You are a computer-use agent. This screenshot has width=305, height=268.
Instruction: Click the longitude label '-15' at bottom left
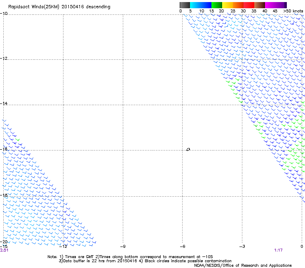click(x=4, y=247)
